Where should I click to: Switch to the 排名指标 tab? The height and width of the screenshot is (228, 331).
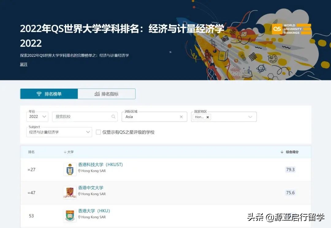[106, 94]
